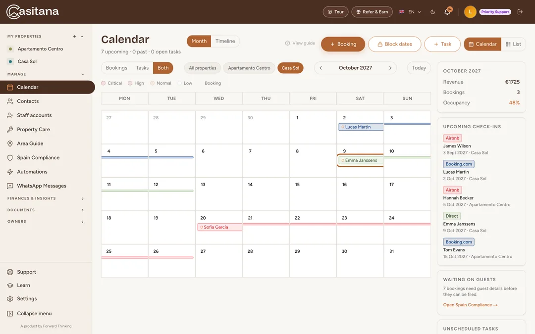Go to previous month arrow
Screen dimensions: 535x334
point(321,68)
